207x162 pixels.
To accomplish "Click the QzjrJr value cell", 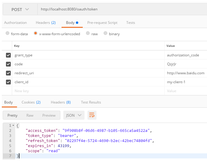I will (x=186, y=64).
